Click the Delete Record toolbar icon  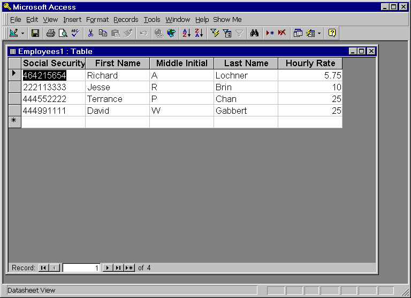[x=282, y=33]
